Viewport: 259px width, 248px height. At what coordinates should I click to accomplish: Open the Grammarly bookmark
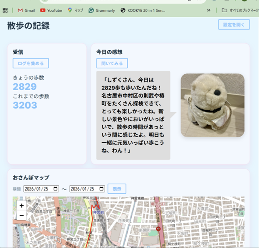point(102,10)
